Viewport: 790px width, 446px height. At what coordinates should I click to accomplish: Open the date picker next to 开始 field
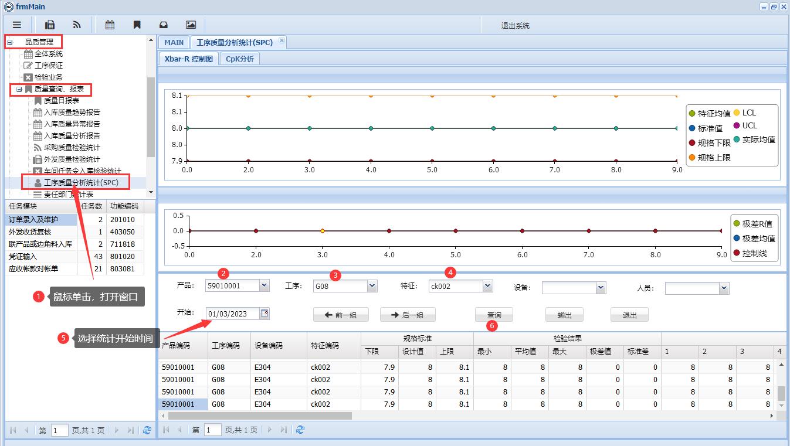click(x=265, y=314)
